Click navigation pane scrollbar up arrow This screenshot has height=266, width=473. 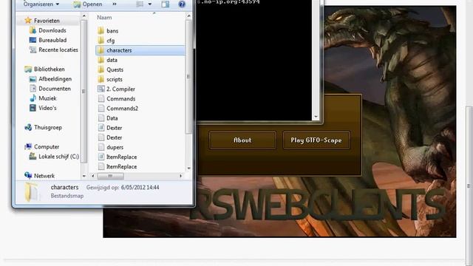coord(84,16)
